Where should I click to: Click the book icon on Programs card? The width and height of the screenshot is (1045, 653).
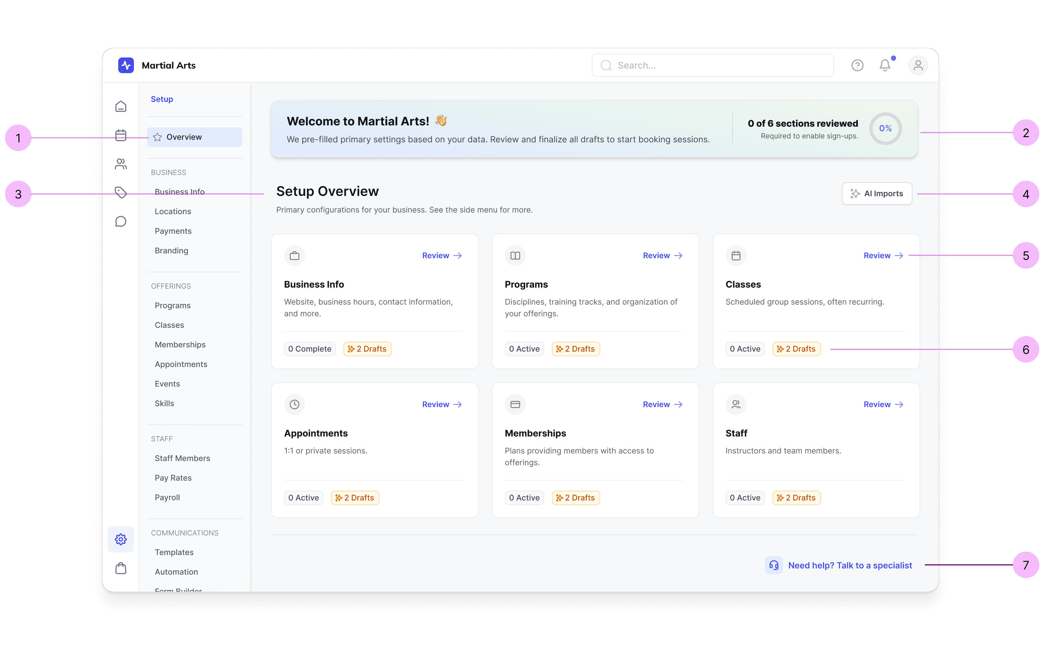515,256
